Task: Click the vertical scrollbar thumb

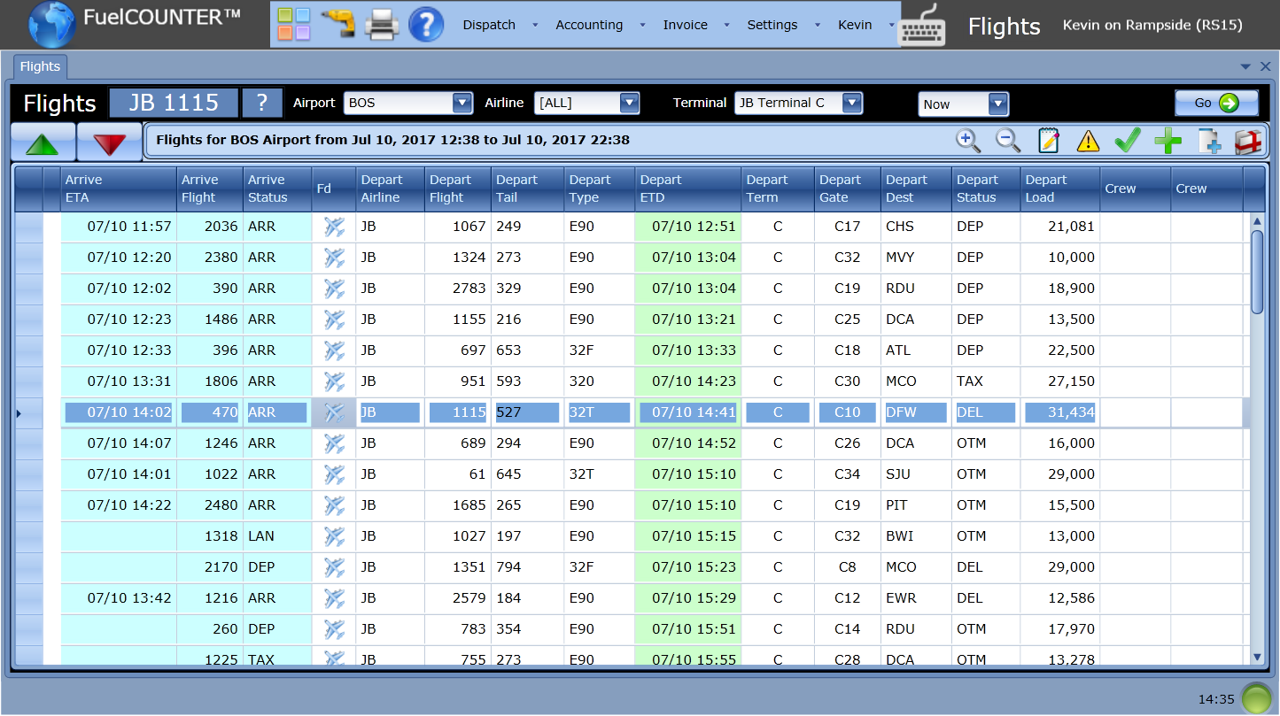Action: pos(1257,272)
